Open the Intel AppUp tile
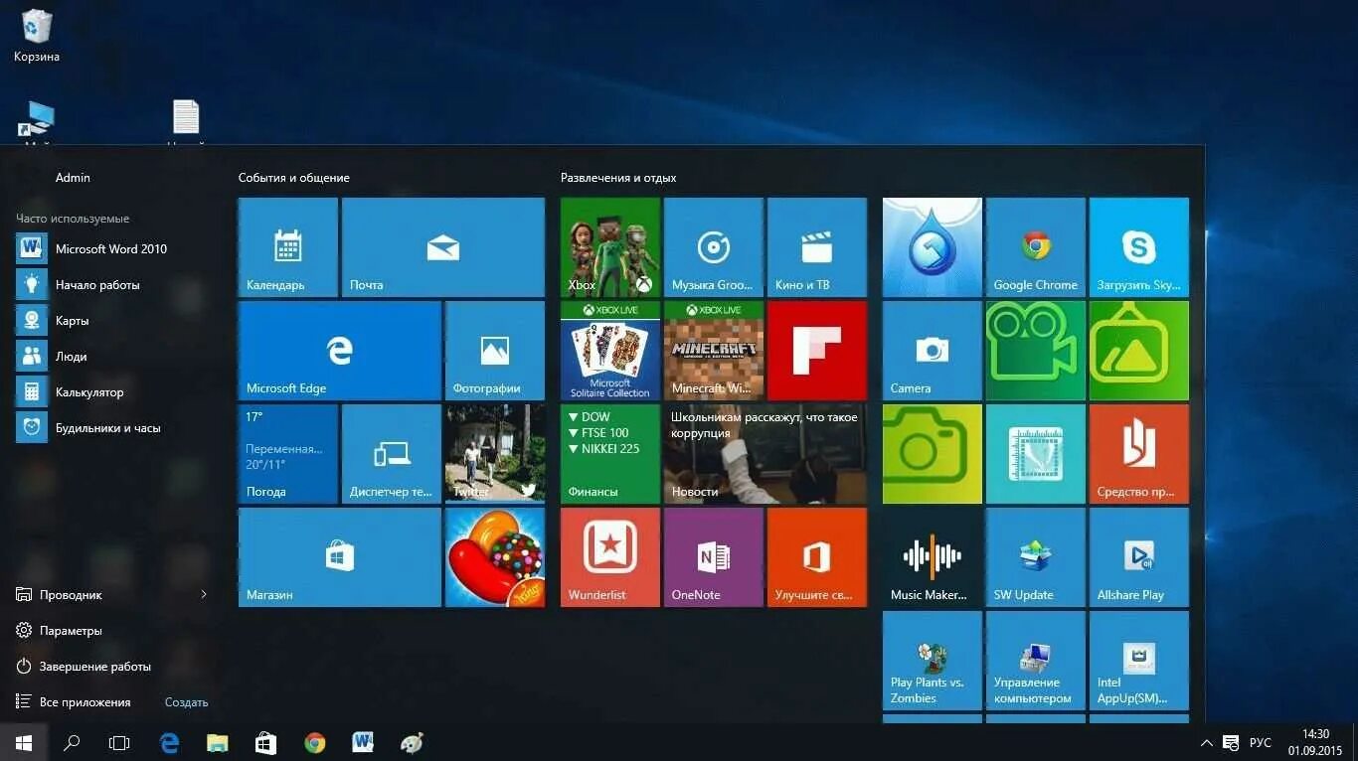 click(1139, 661)
